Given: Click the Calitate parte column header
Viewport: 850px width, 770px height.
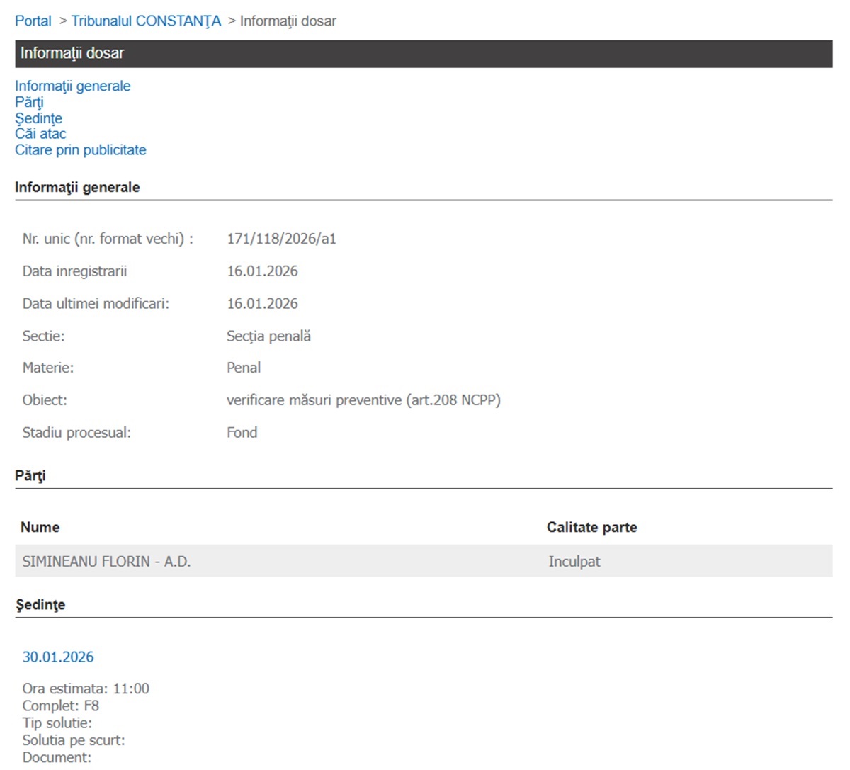Looking at the screenshot, I should pos(592,527).
